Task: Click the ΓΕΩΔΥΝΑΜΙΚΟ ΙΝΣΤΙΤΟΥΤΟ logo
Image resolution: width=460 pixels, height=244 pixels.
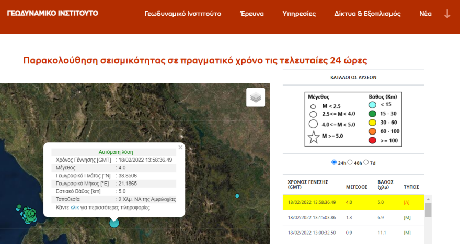Action: click(52, 13)
